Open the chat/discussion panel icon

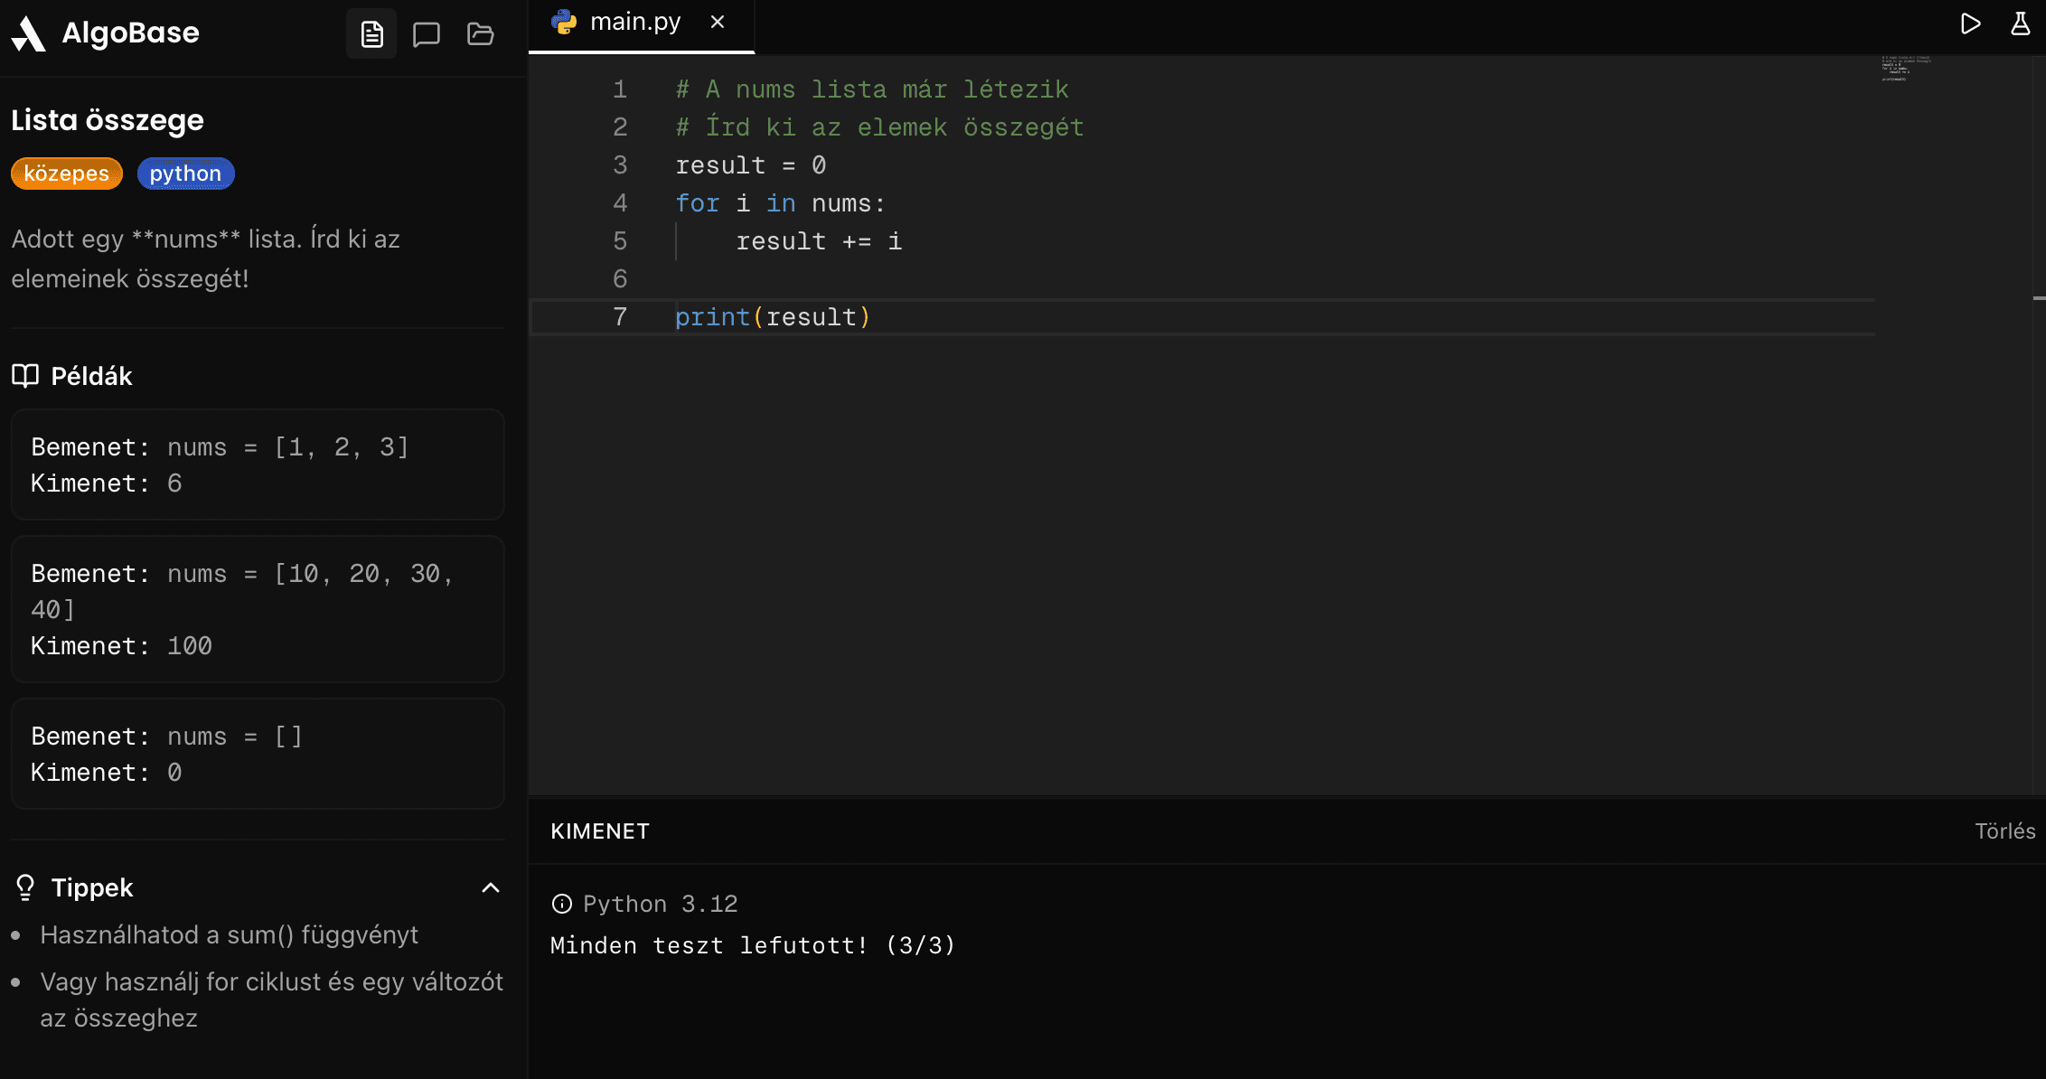click(x=427, y=33)
